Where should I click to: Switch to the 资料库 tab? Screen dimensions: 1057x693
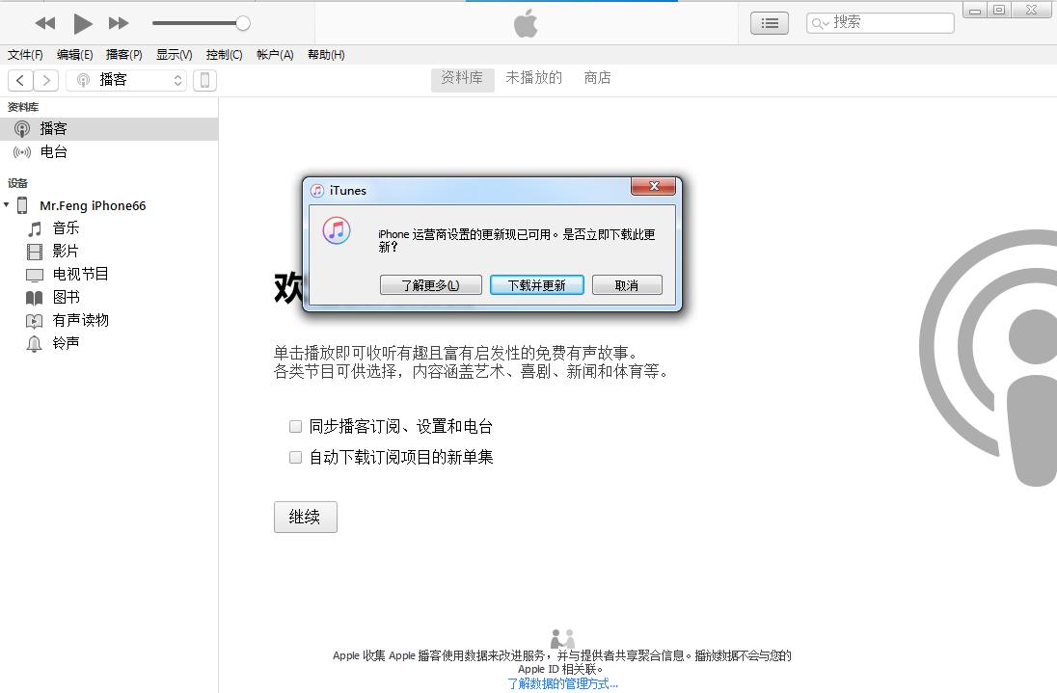pos(462,78)
